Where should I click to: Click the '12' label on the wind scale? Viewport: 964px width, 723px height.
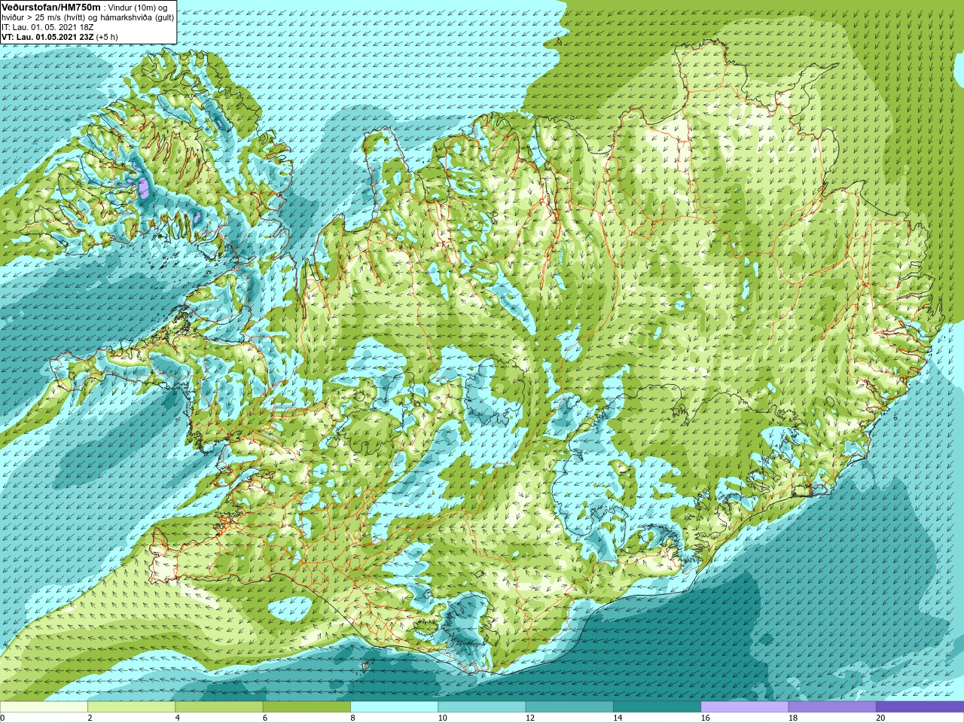pyautogui.click(x=530, y=718)
